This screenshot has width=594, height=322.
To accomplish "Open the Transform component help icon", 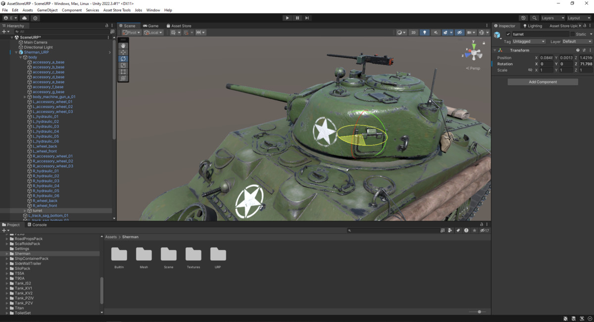I will pyautogui.click(x=578, y=50).
